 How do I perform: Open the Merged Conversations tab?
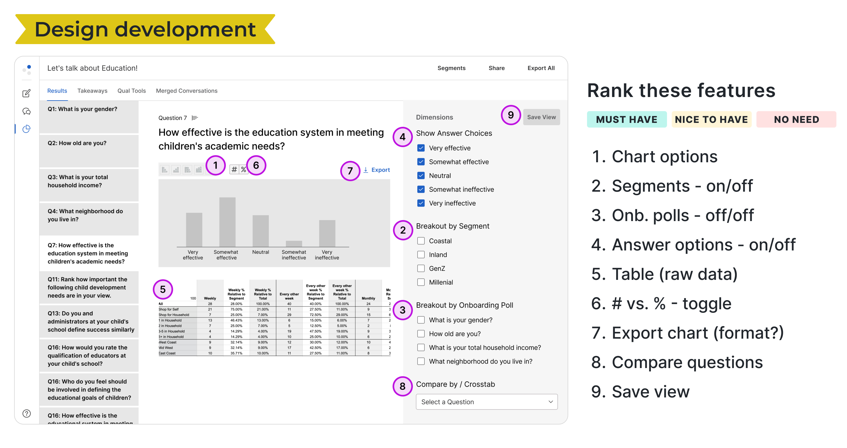click(x=187, y=91)
